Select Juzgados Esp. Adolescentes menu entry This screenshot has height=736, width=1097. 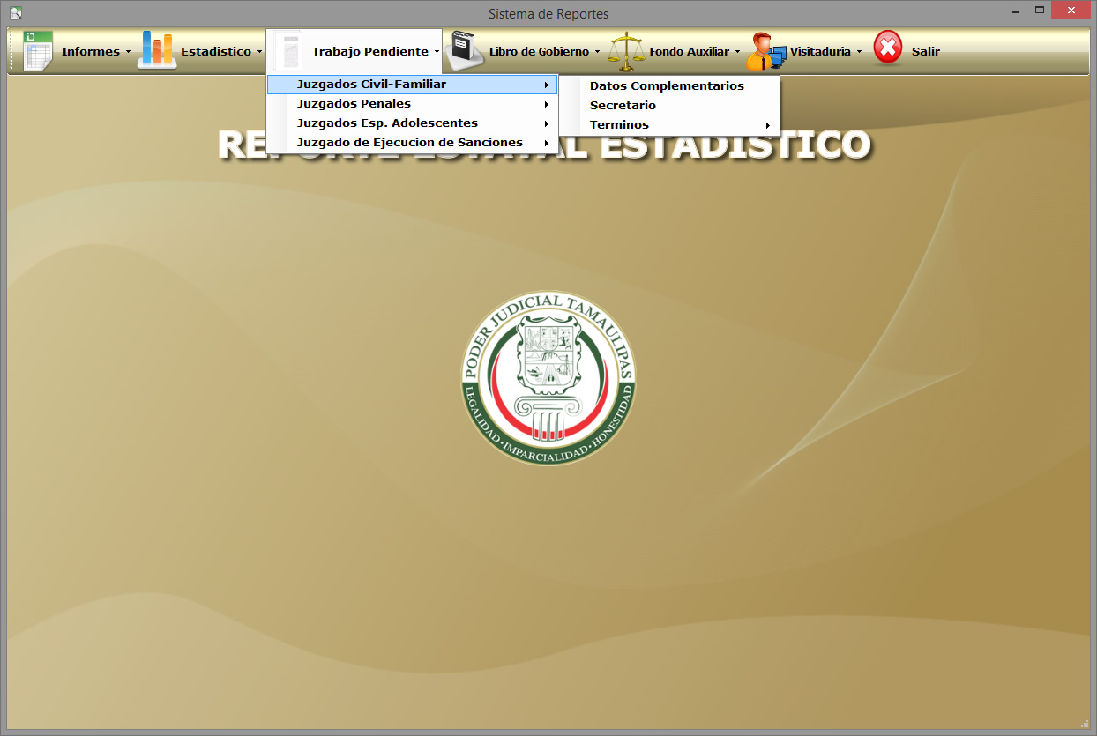412,123
